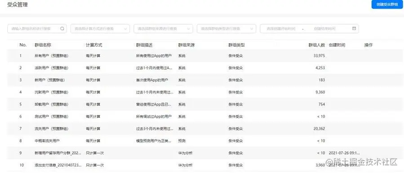
Task: Open the 群组来源 filter dropdown
Action: pyautogui.click(x=163, y=29)
